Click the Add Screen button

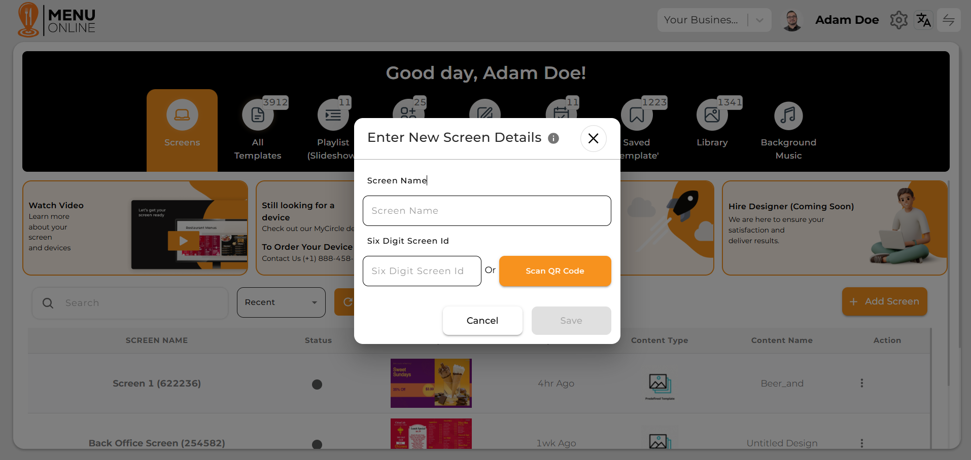tap(884, 302)
